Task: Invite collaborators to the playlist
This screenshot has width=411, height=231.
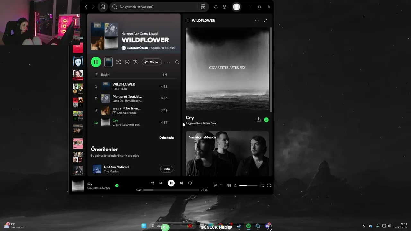Action: (136, 62)
